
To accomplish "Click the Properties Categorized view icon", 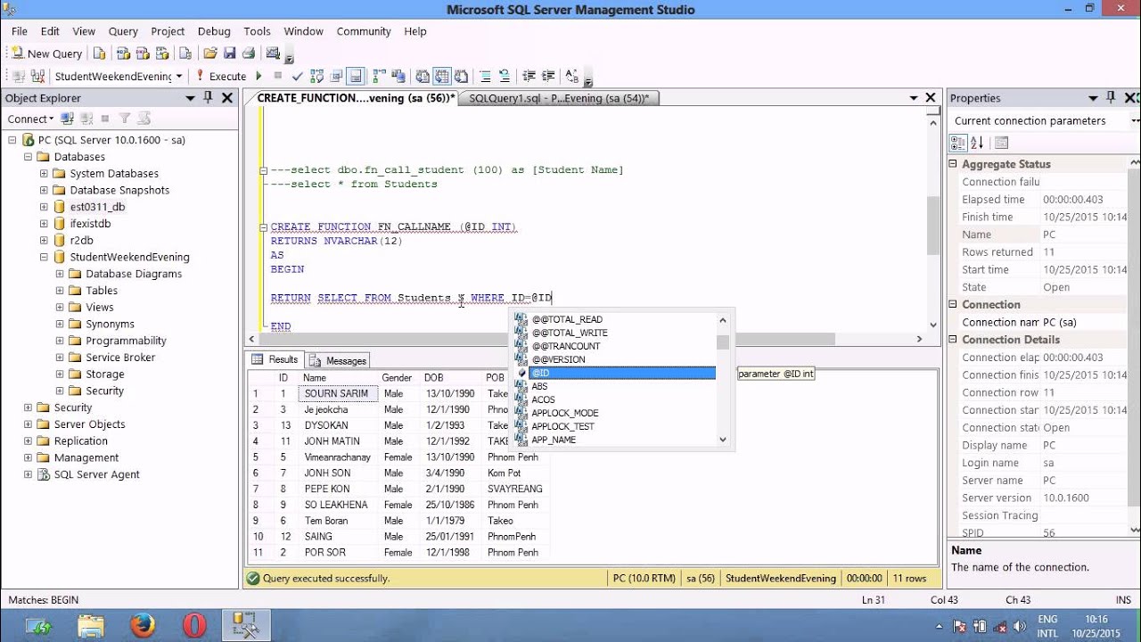I will (x=958, y=143).
